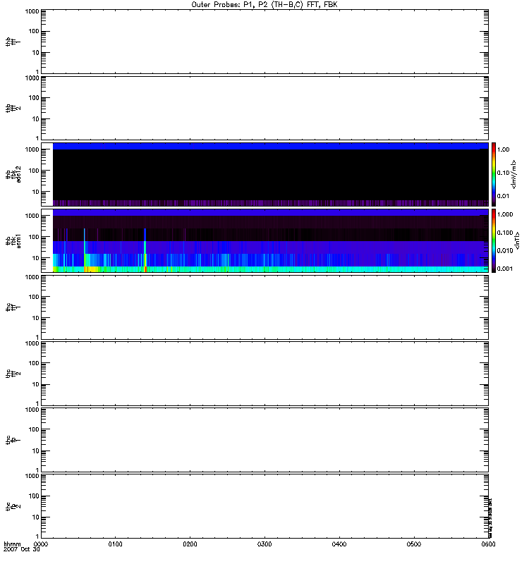Select the "thc fff 1" panel axis label
529x564 pixels.
[x=13, y=307]
